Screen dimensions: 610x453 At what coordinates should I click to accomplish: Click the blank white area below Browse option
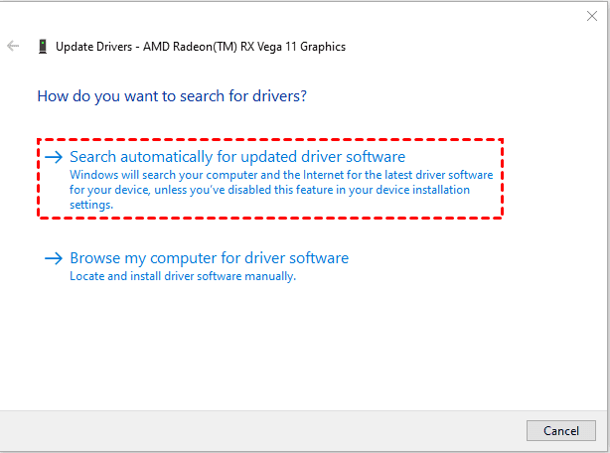point(298,348)
